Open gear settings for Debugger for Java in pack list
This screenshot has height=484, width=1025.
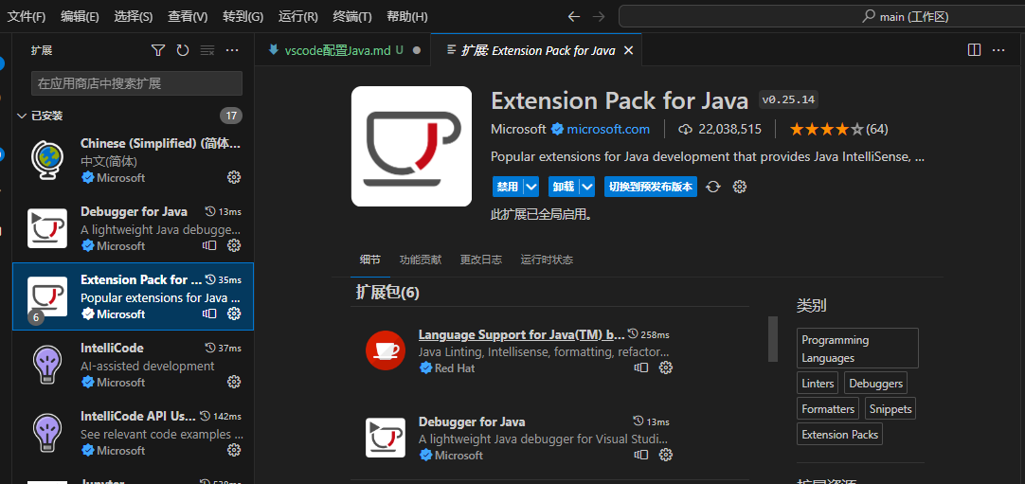click(665, 454)
